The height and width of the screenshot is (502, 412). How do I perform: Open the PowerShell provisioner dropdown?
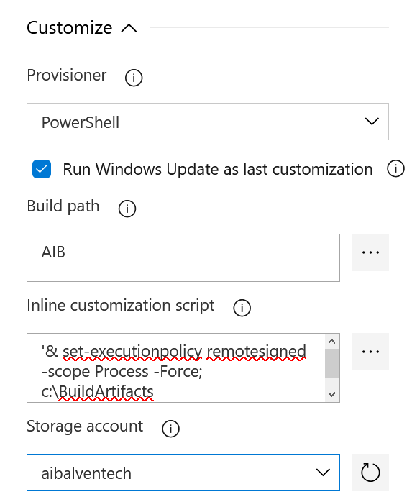pyautogui.click(x=208, y=122)
